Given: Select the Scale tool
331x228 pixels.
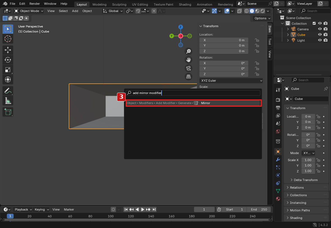Looking at the screenshot, I should [8, 70].
